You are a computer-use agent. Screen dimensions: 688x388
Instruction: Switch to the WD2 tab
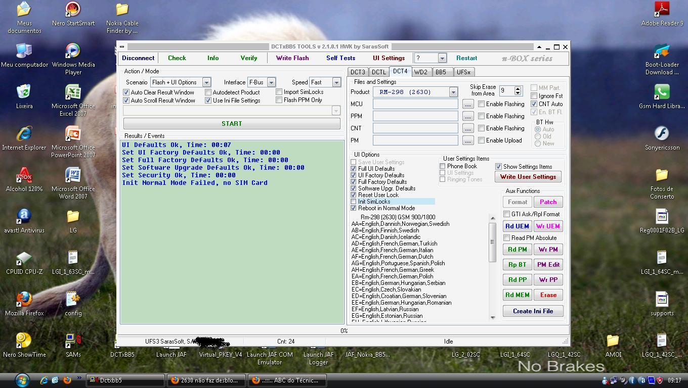click(421, 72)
